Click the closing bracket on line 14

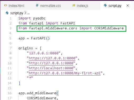(x=19, y=83)
